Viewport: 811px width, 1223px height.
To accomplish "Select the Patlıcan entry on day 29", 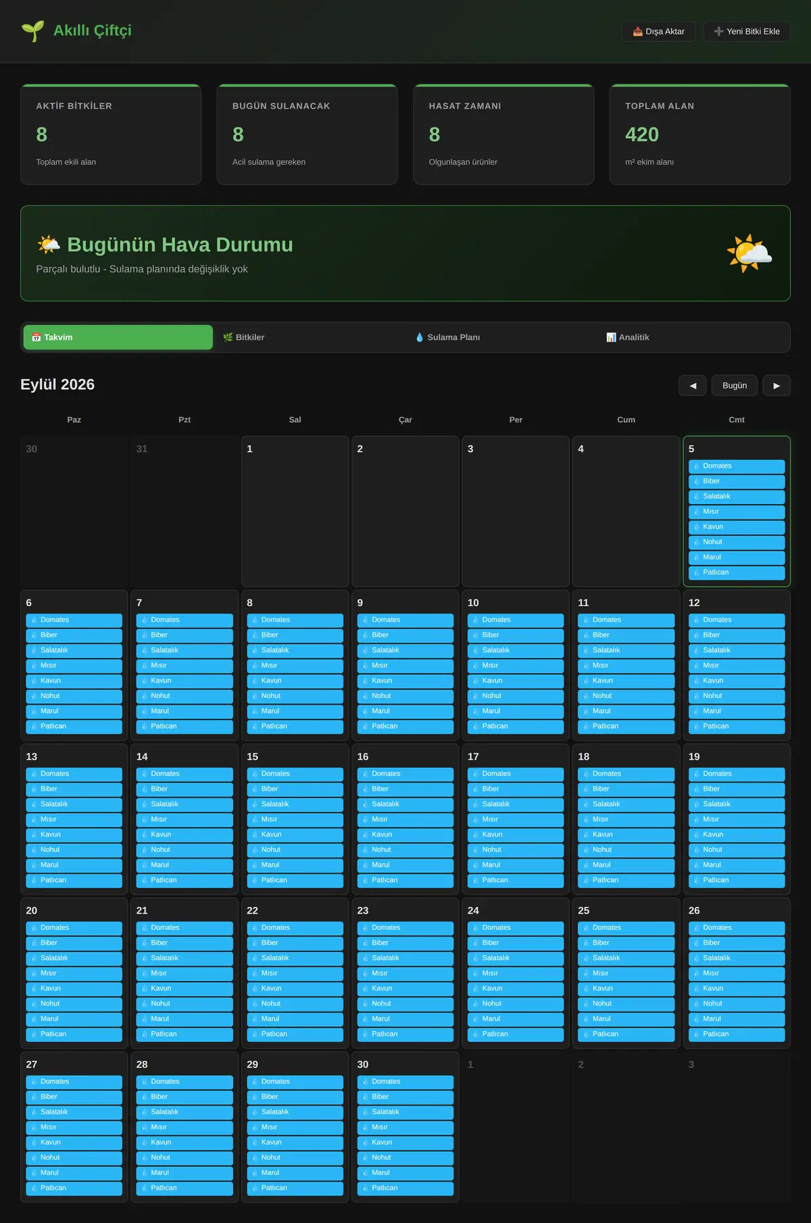I will coord(295,1188).
